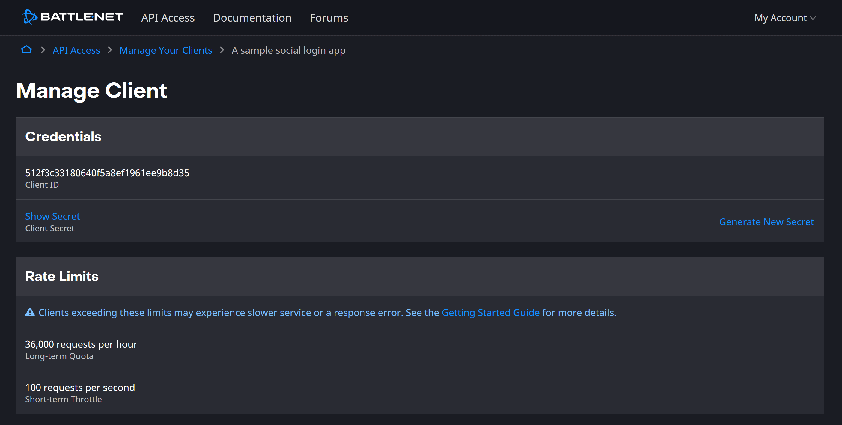Viewport: 842px width, 425px height.
Task: Click the '36,000 requests per hour' text
Action: [81, 344]
